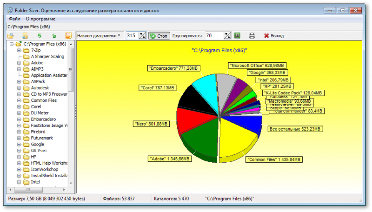This screenshot has height=212, width=372.
Task: Open the О программе menu
Action: point(40,19)
